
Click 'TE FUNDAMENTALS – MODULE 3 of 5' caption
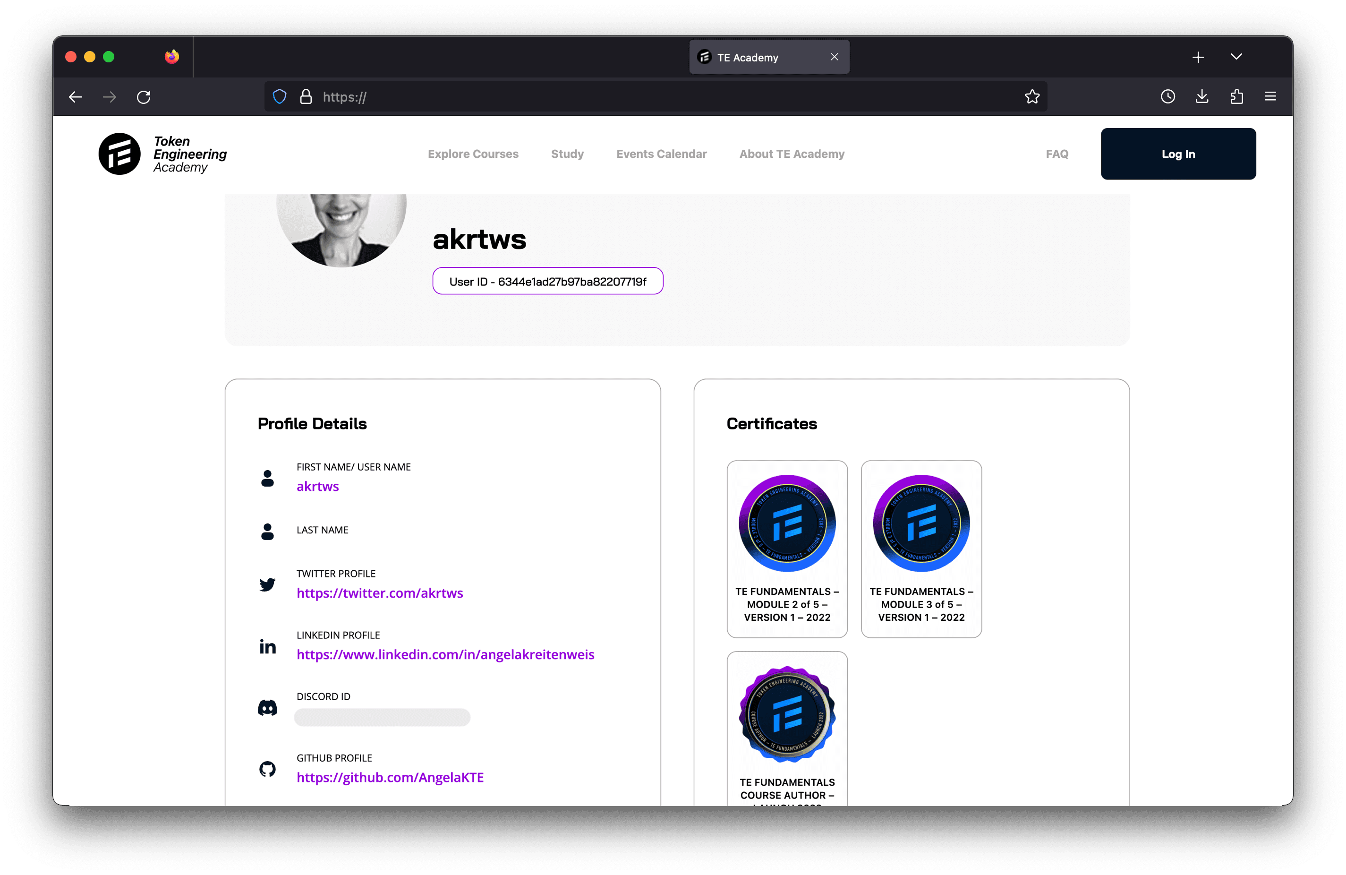pos(921,604)
